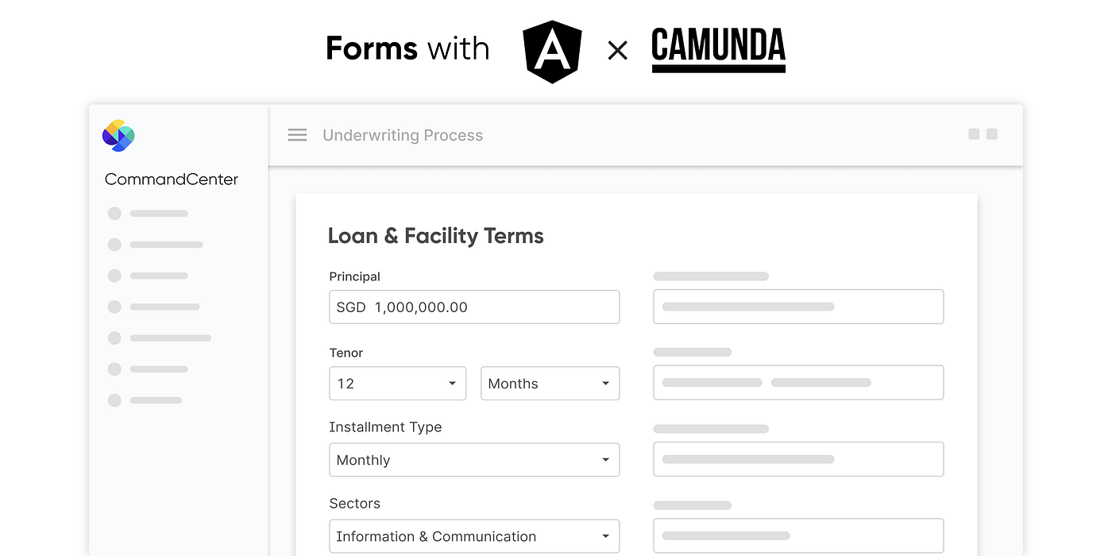Click the right layout square icon top right
The image size is (1112, 556).
pos(991,134)
